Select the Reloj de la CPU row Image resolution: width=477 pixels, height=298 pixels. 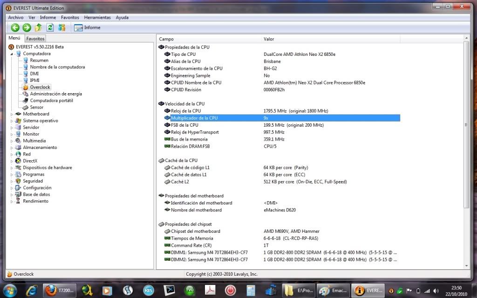(279, 111)
